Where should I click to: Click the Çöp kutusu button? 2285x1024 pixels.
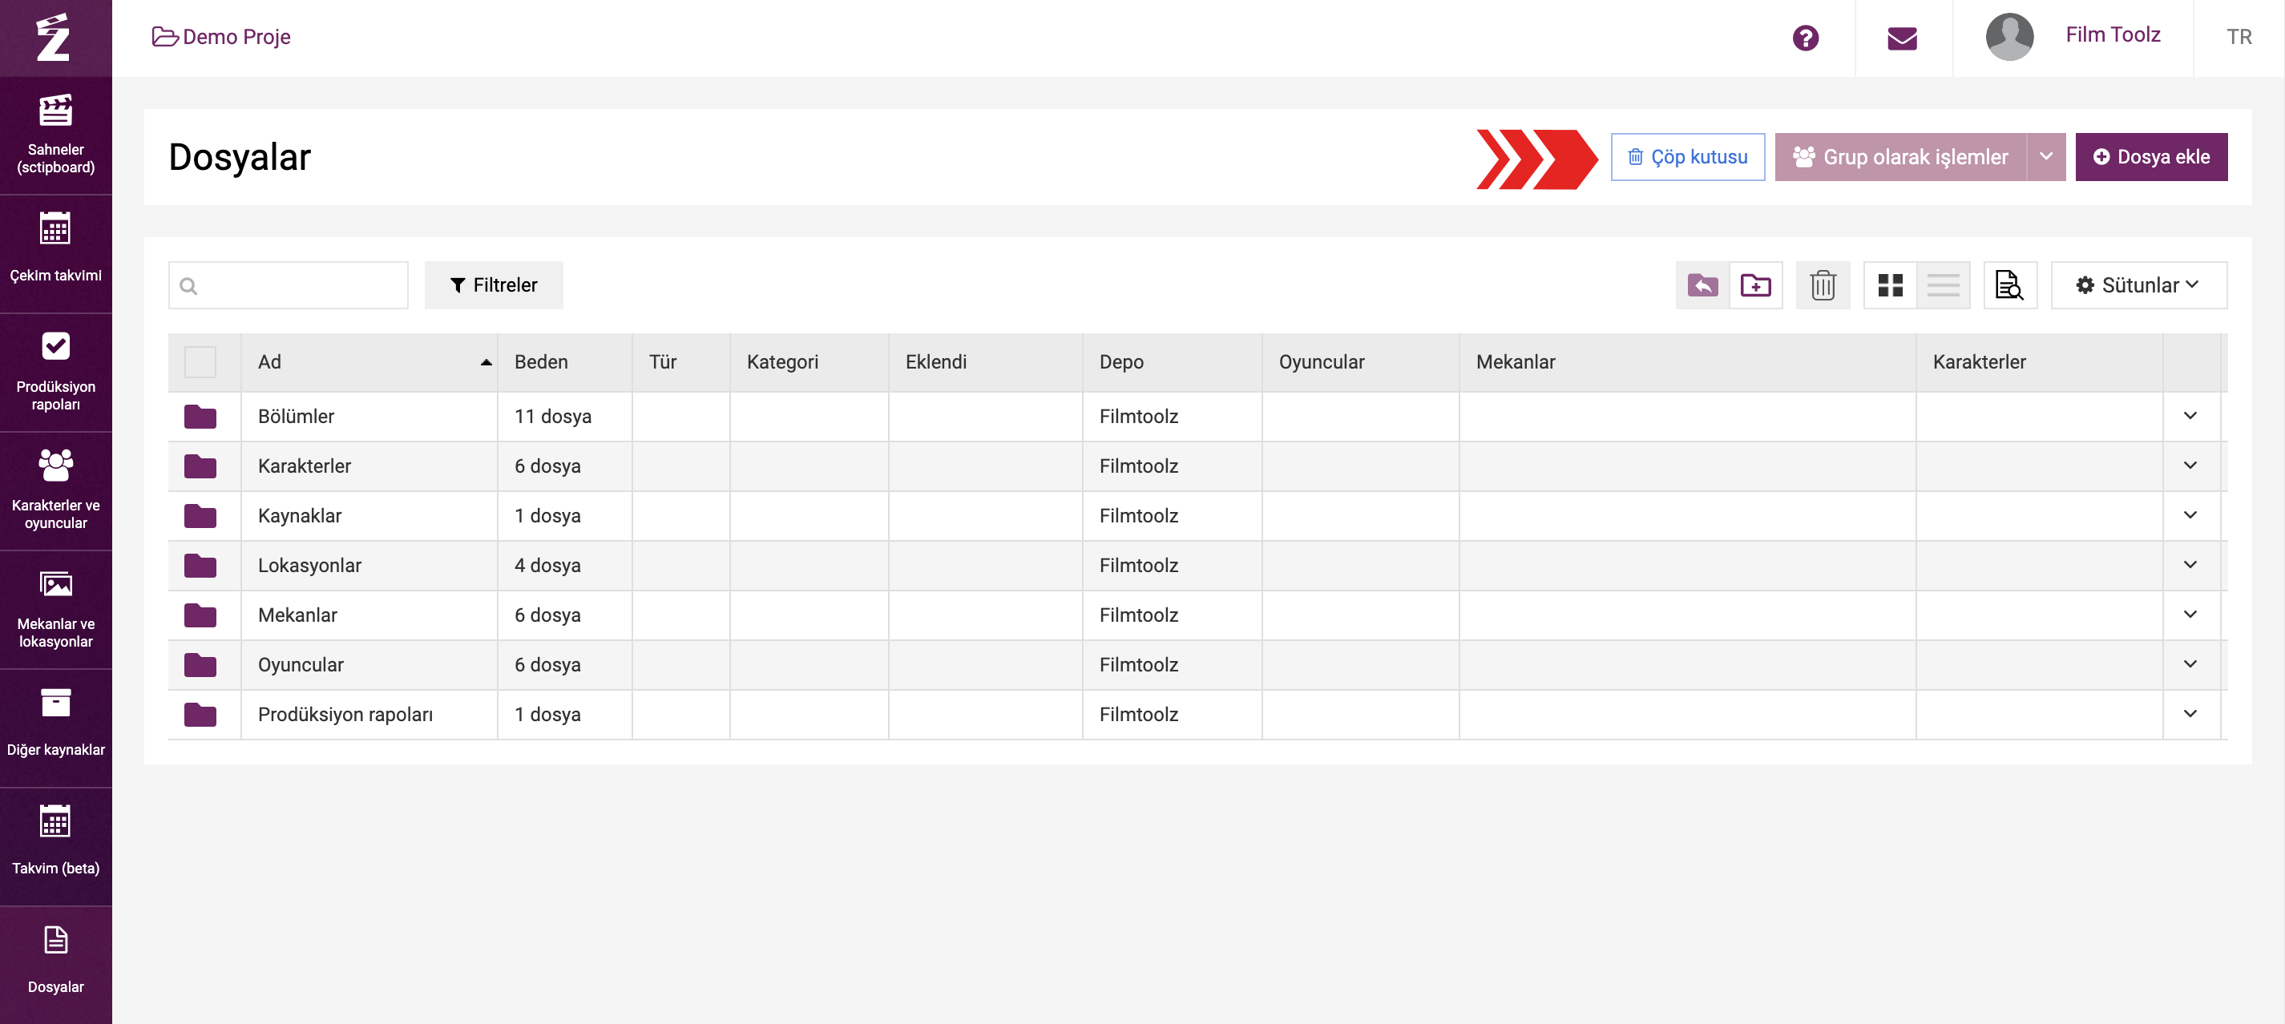(1687, 157)
